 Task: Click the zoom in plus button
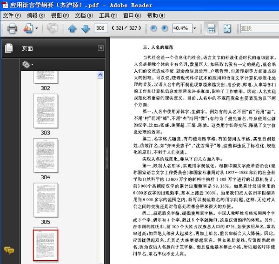tap(165, 28)
